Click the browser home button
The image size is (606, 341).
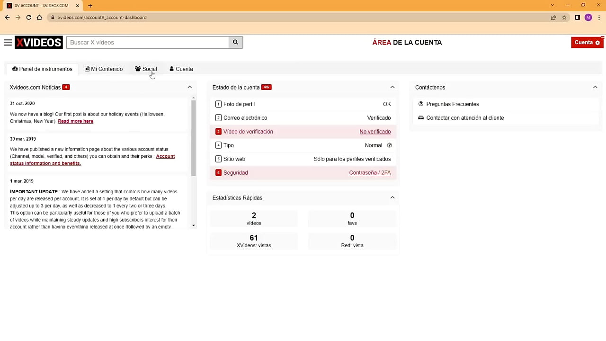pos(40,18)
